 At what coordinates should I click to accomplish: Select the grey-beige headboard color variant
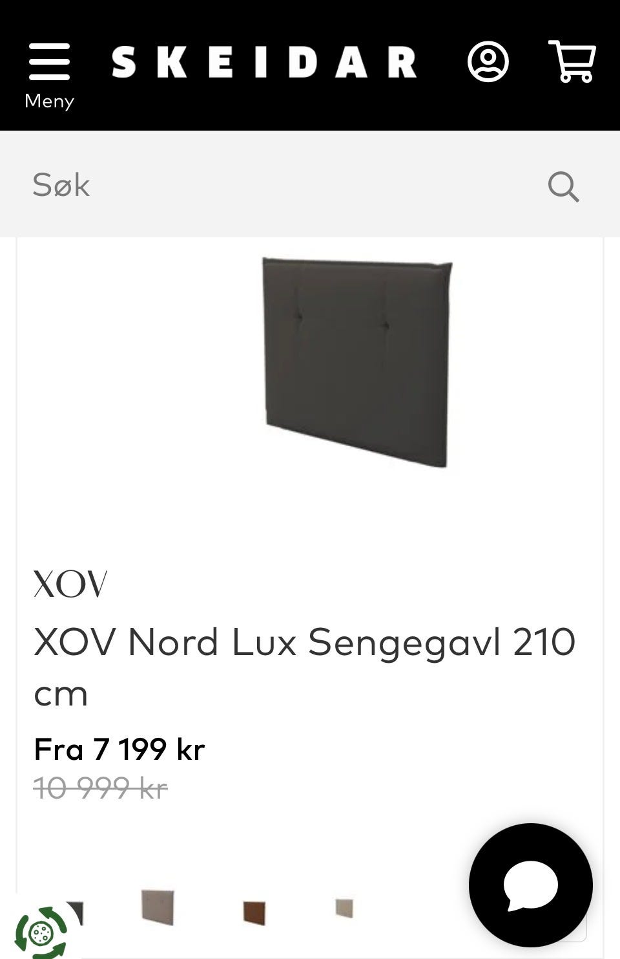(x=158, y=906)
